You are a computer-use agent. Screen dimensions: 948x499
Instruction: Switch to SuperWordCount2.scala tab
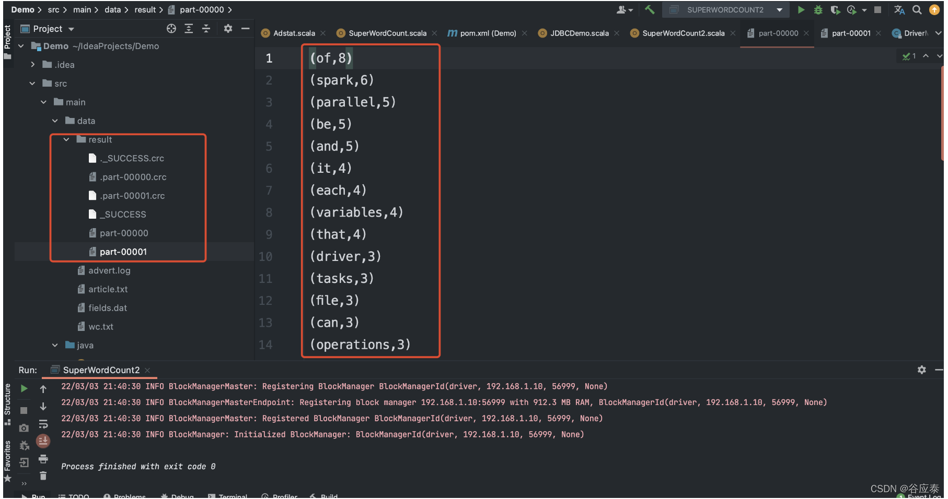[x=683, y=33]
